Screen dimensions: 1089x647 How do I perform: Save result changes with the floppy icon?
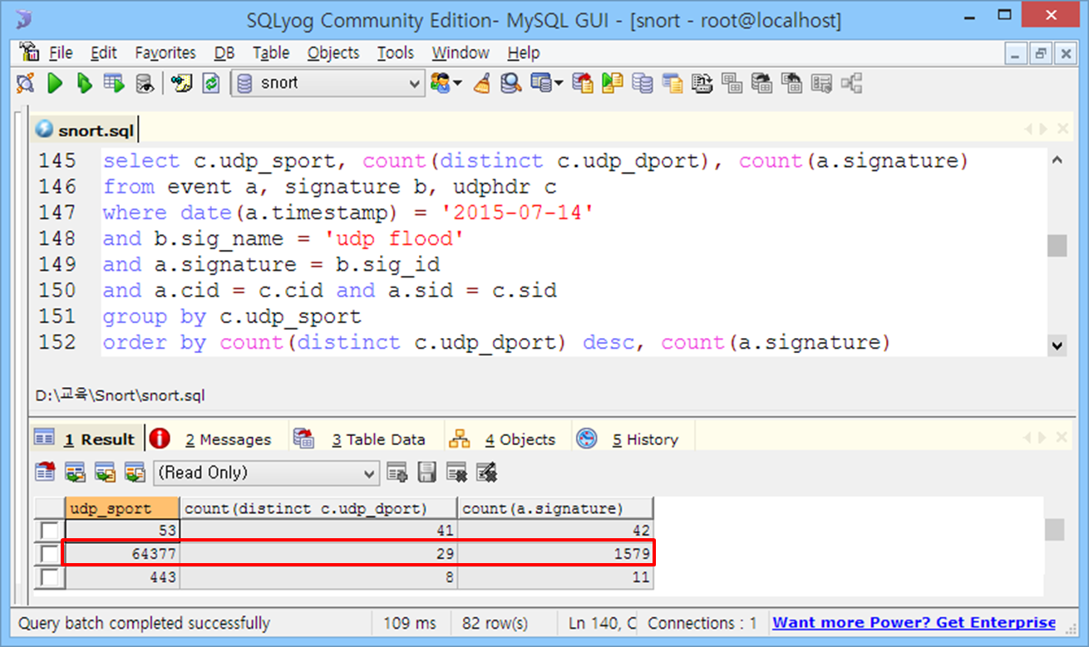(427, 473)
